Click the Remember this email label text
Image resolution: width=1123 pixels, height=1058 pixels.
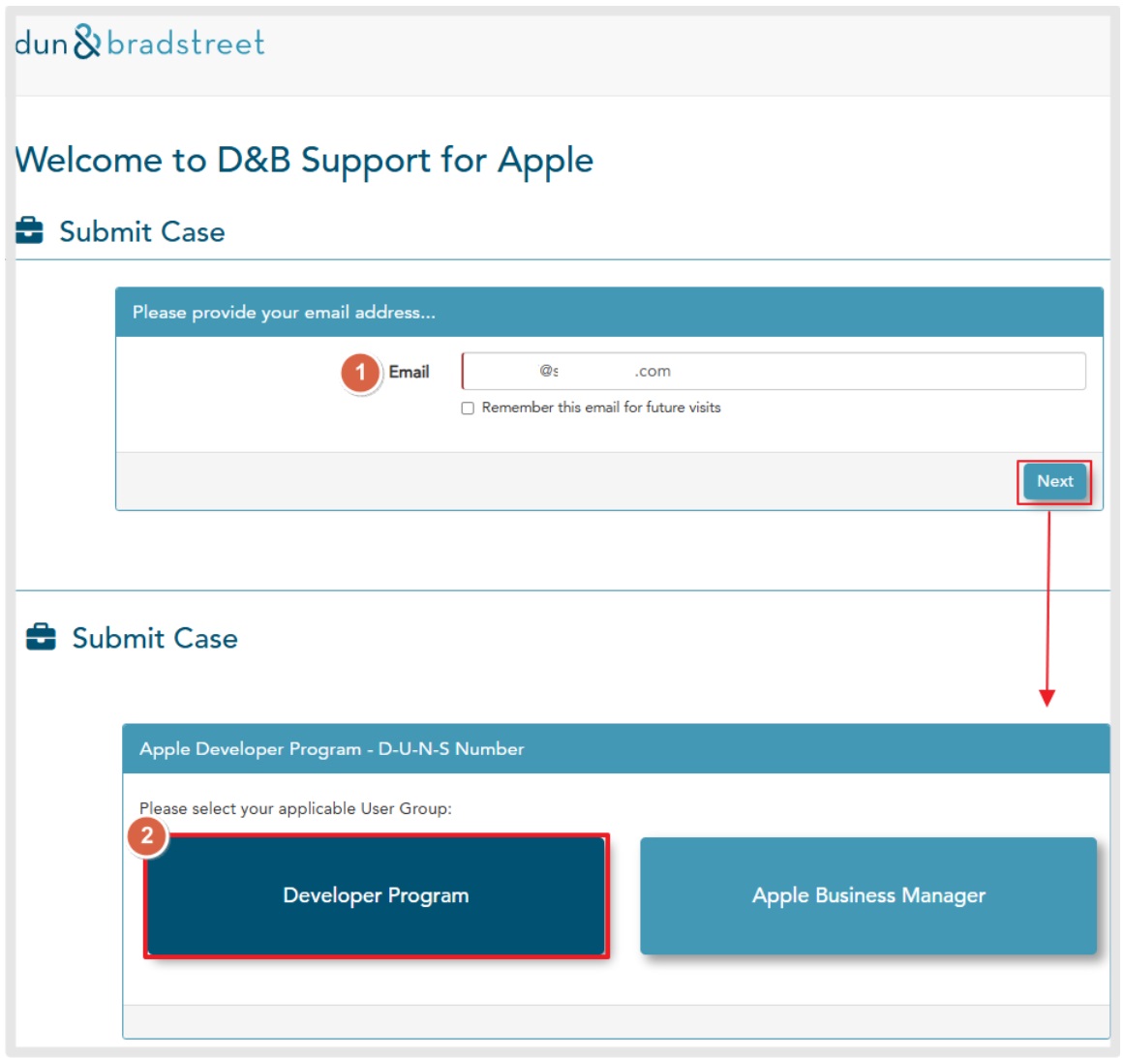(601, 408)
